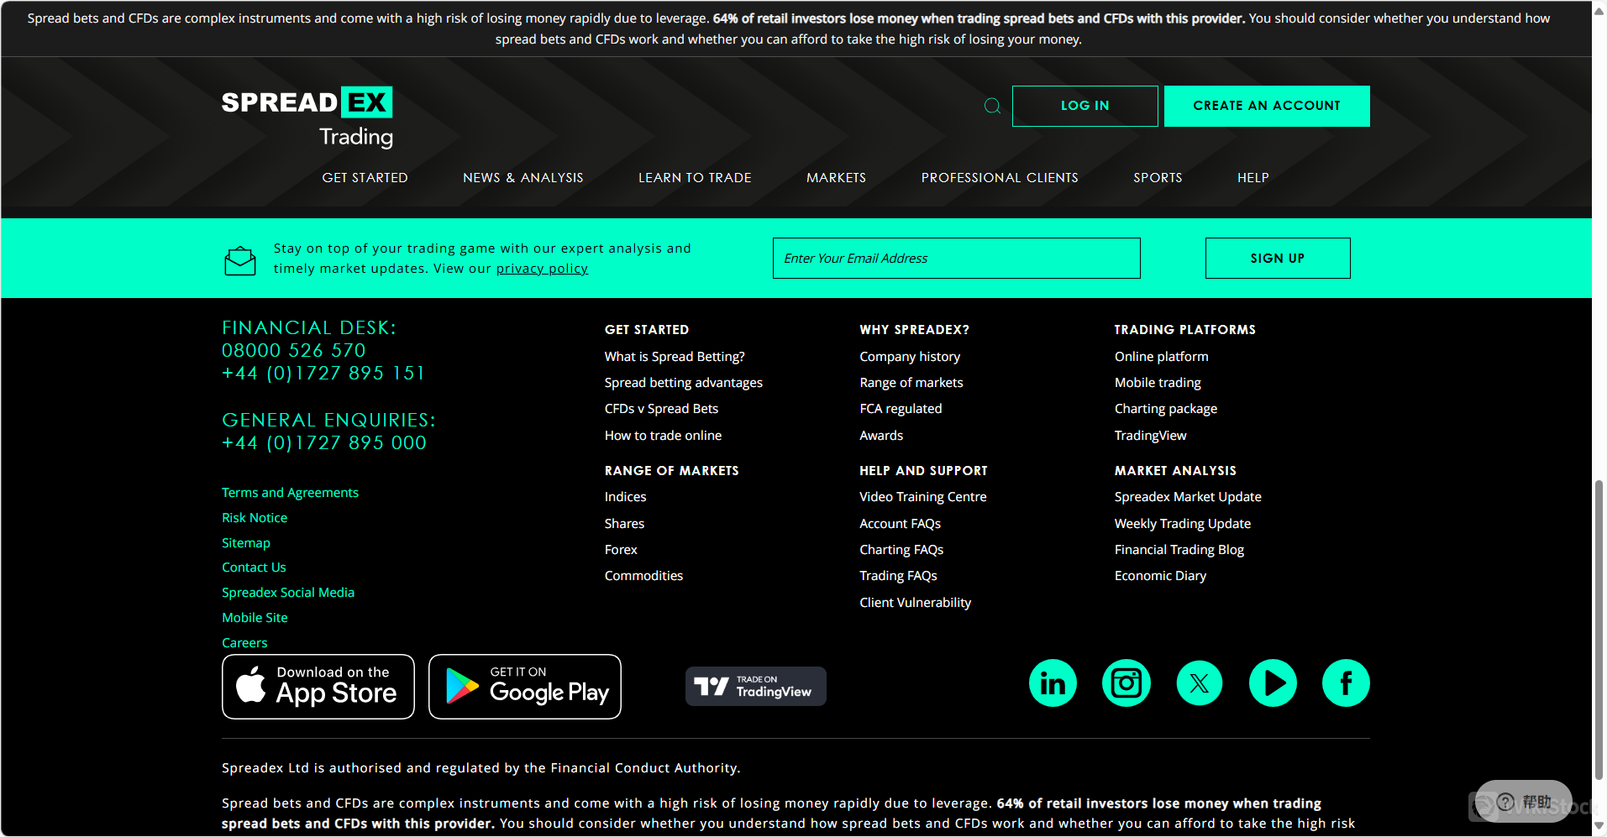Open the FCA regulated link

tap(901, 409)
